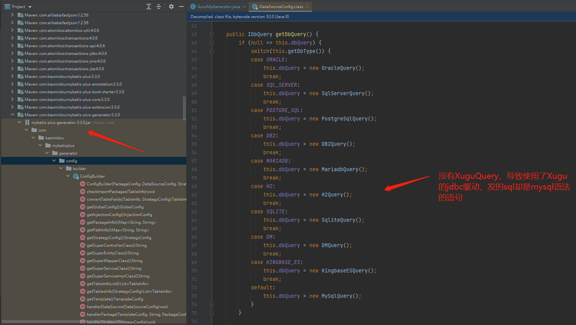
Task: Select the DataSourceConfig.class tab
Action: pos(281,7)
